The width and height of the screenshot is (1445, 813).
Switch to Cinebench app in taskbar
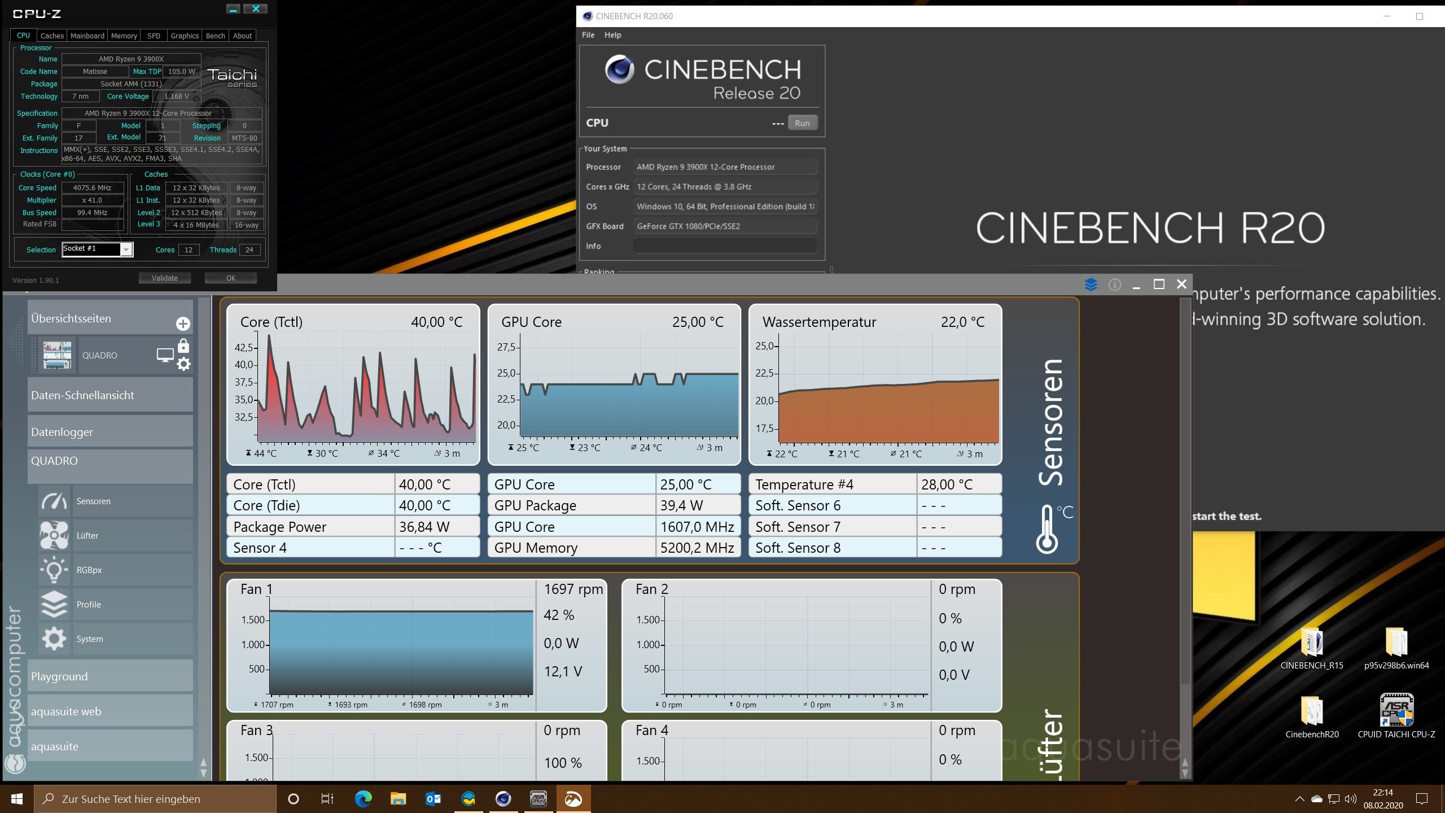503,799
